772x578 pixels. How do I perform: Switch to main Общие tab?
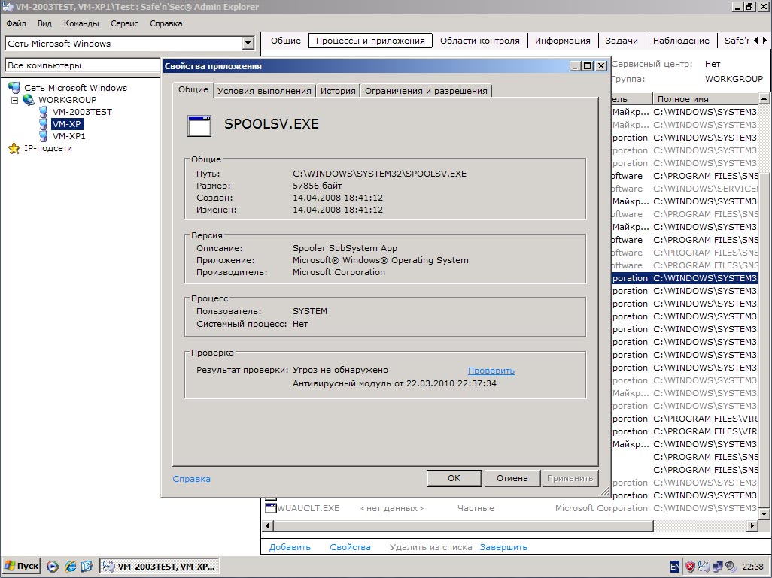click(x=286, y=41)
